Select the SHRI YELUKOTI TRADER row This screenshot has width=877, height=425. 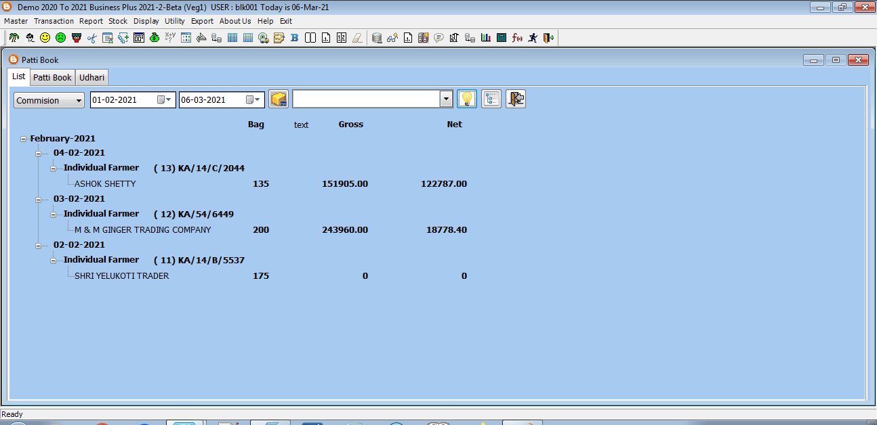(x=121, y=276)
